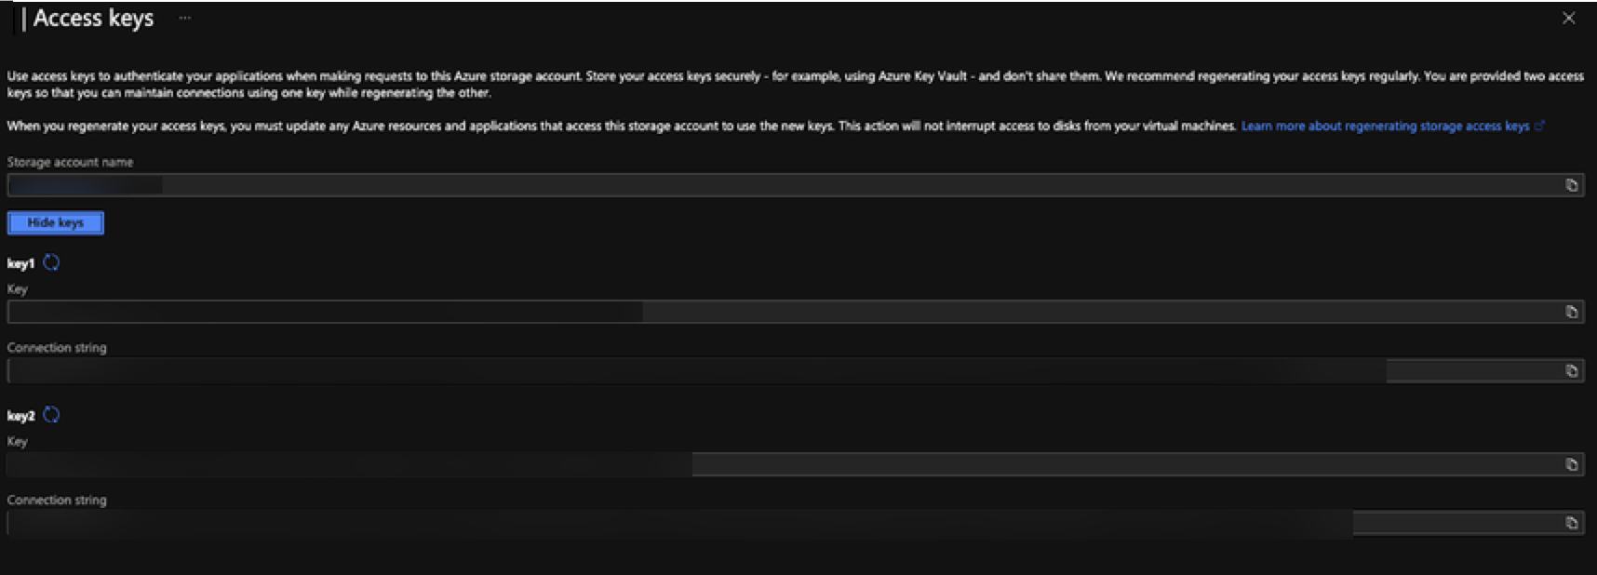Rotate key1 using the regenerate icon
Viewport: 1597px width, 575px height.
tap(51, 262)
